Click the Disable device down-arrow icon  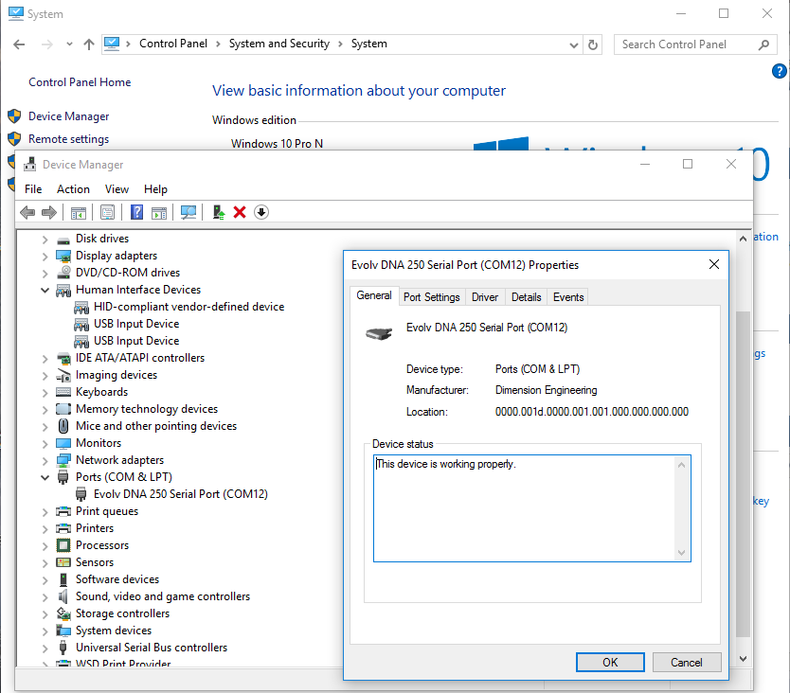pyautogui.click(x=261, y=212)
